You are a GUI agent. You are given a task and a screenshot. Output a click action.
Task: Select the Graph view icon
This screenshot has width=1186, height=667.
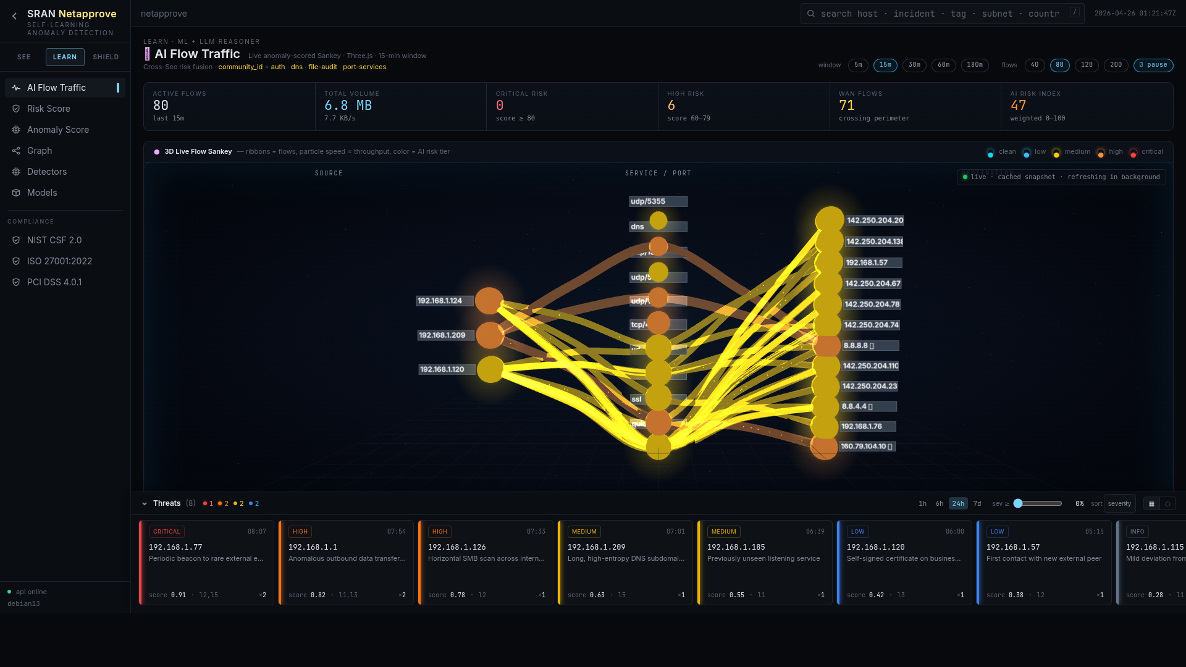click(x=15, y=151)
